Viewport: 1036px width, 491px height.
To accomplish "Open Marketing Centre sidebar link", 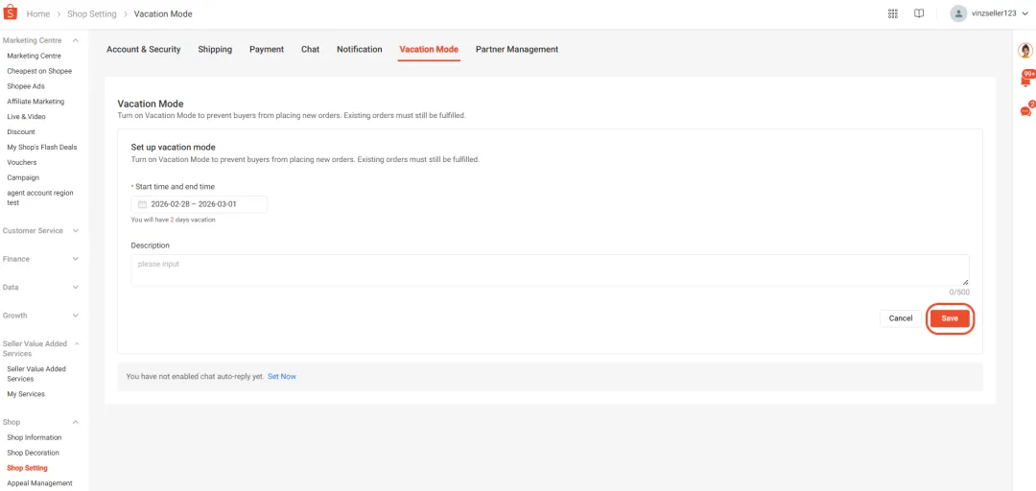I will tap(34, 57).
